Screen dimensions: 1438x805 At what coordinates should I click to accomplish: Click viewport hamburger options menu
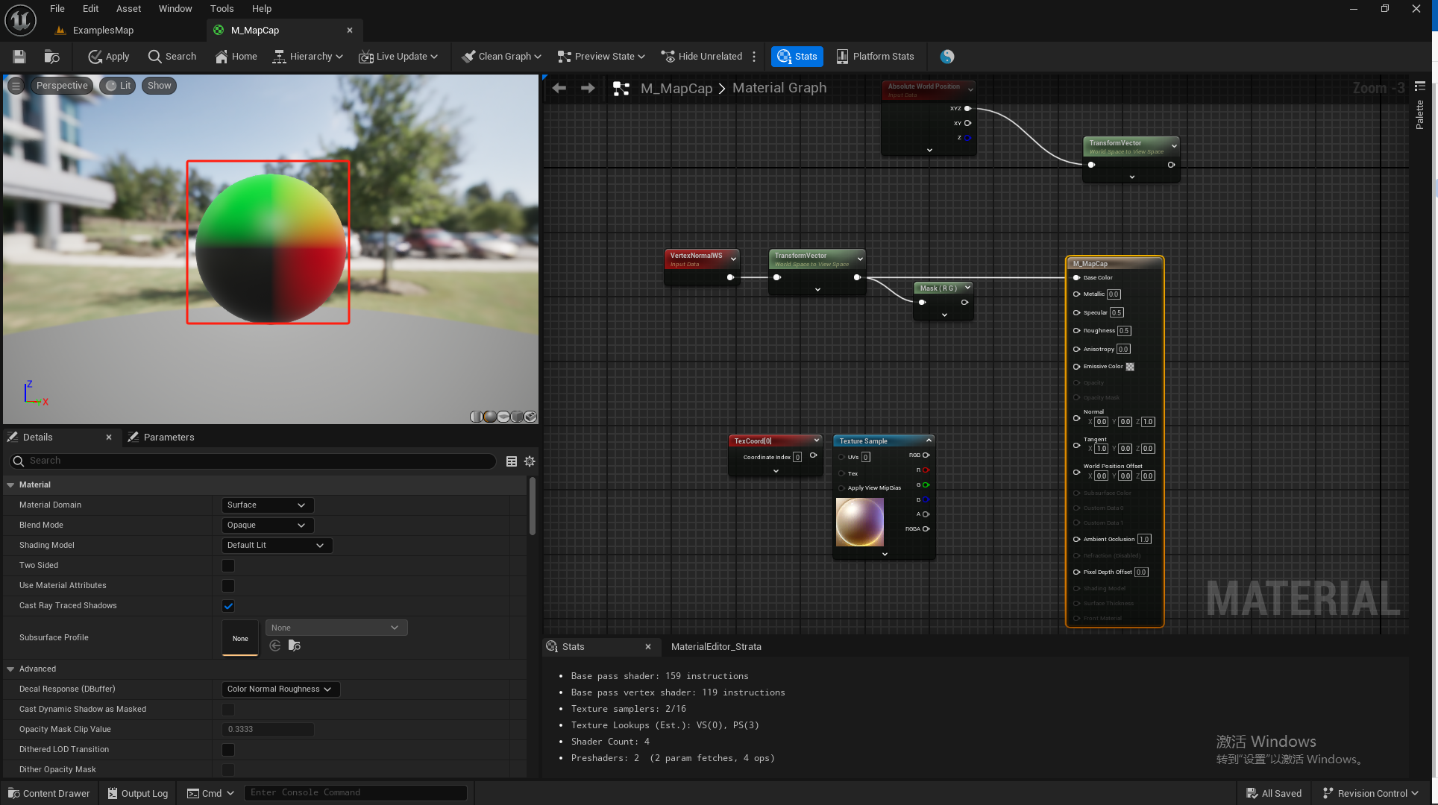tap(16, 86)
